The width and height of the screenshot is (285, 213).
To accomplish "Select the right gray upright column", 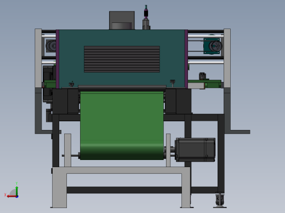I will [x=227, y=58].
